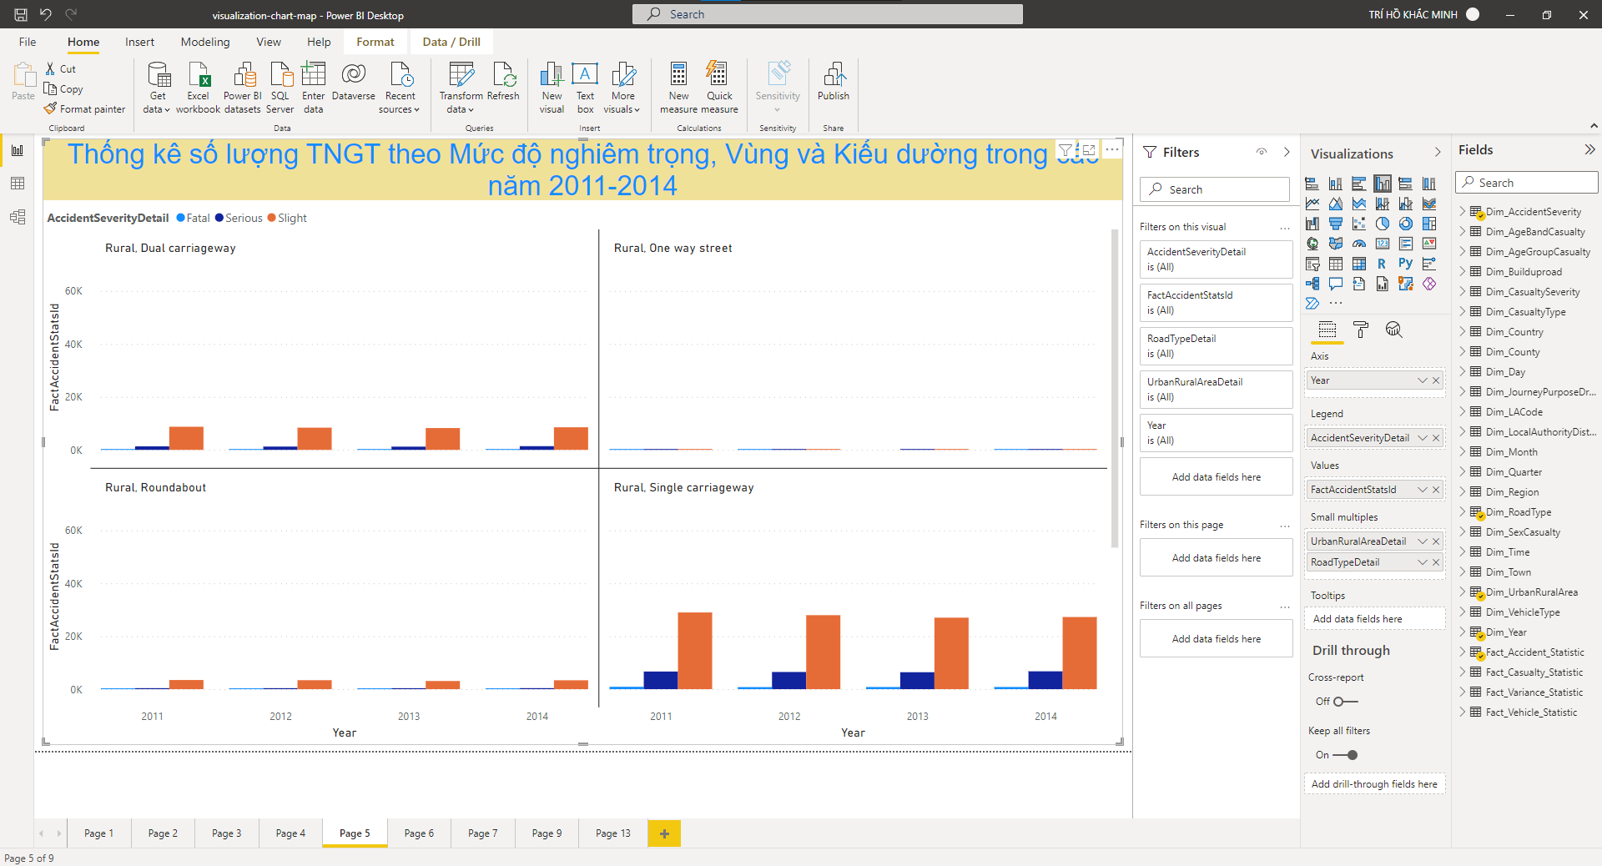Click the Undo arrow in title bar
1602x866 pixels.
(46, 14)
